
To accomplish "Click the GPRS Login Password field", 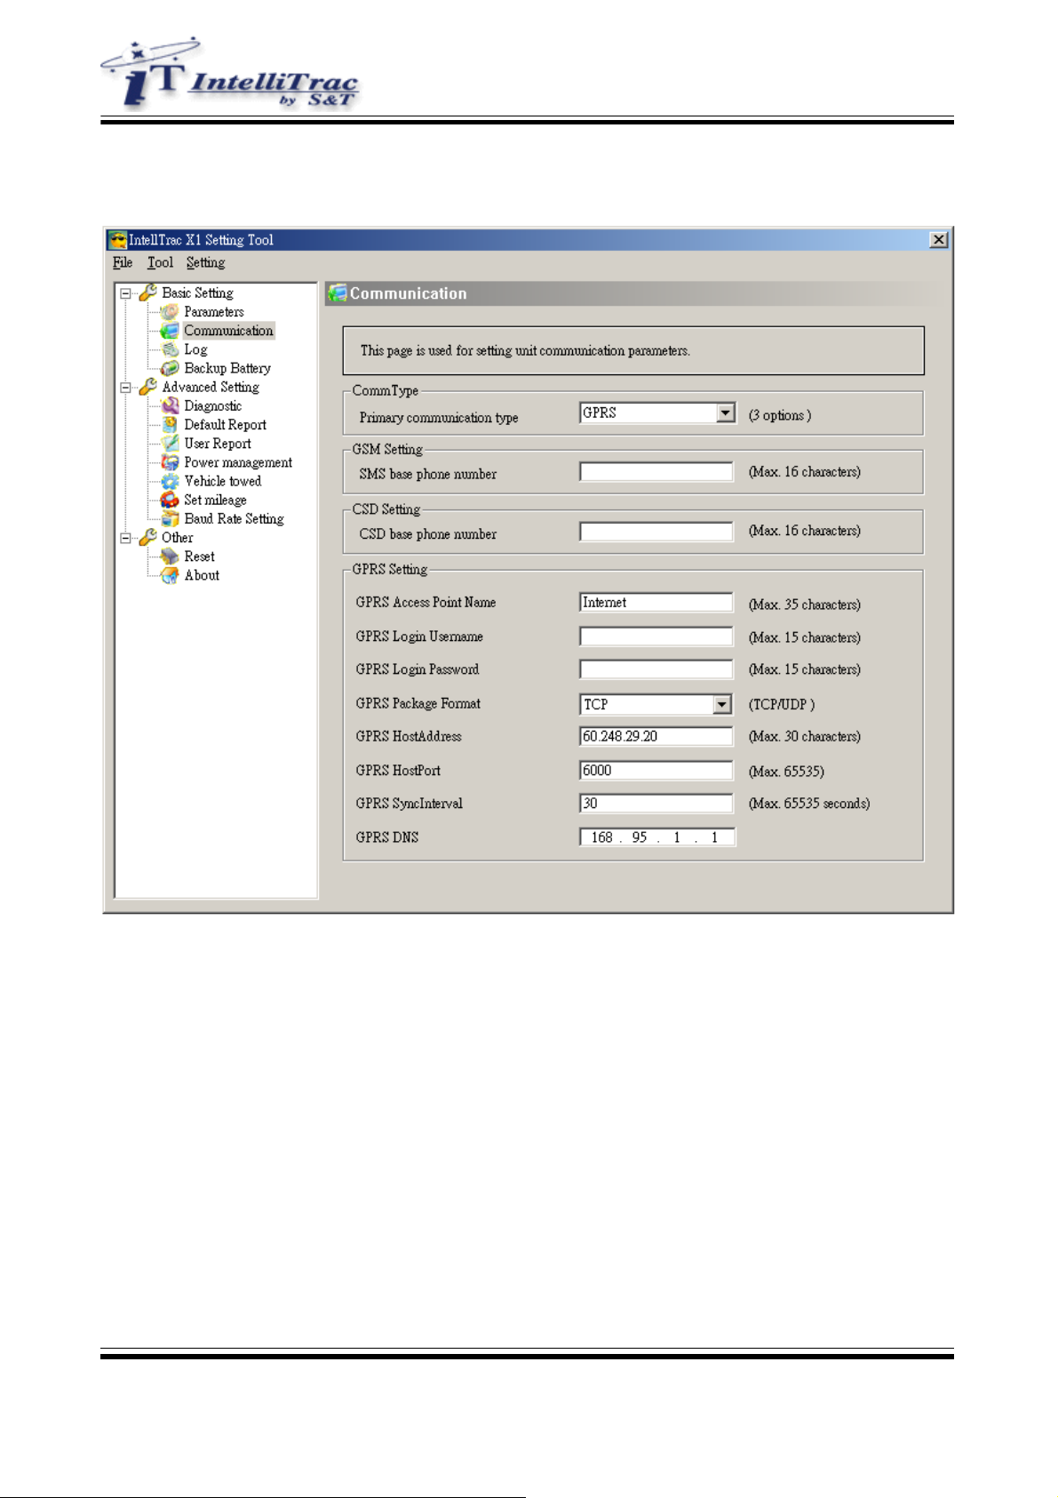I will point(656,669).
